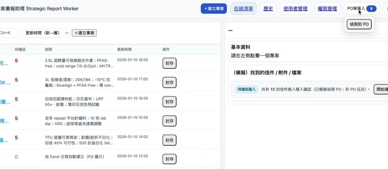Select description 'TPU 塗層可高周波'
This screenshot has height=169, width=388.
[79, 140]
